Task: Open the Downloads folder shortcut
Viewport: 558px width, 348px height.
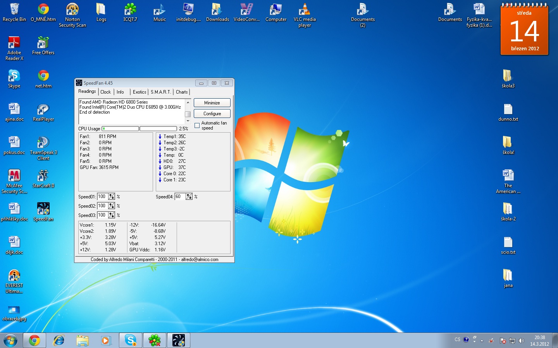Action: click(217, 12)
